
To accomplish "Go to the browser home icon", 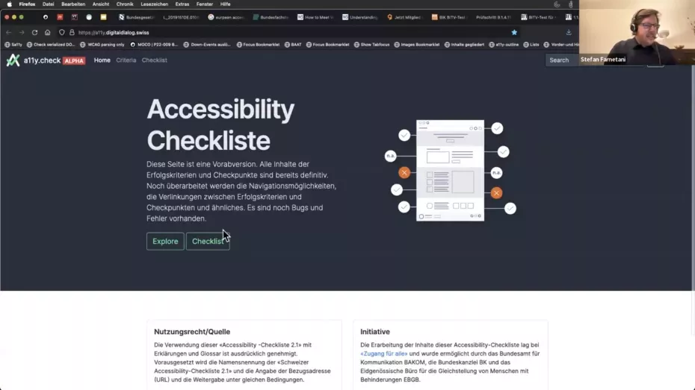I will coord(47,33).
